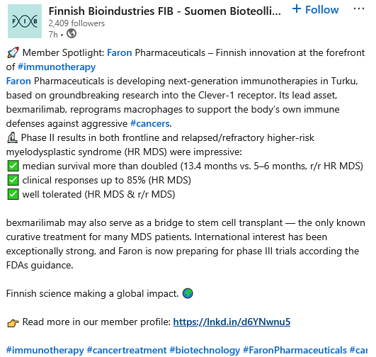Open the post's three-dot options menu
376x357 pixels.
[x=359, y=9]
